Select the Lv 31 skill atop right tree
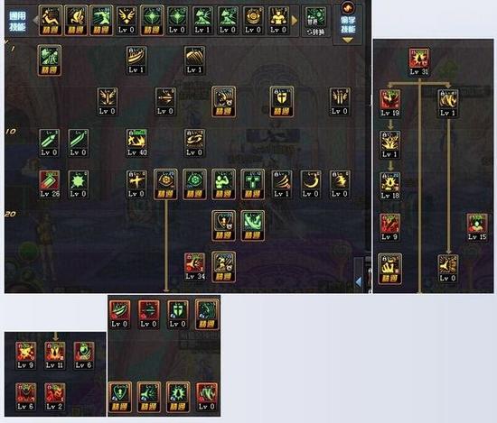This screenshot has width=497, height=423. (419, 61)
